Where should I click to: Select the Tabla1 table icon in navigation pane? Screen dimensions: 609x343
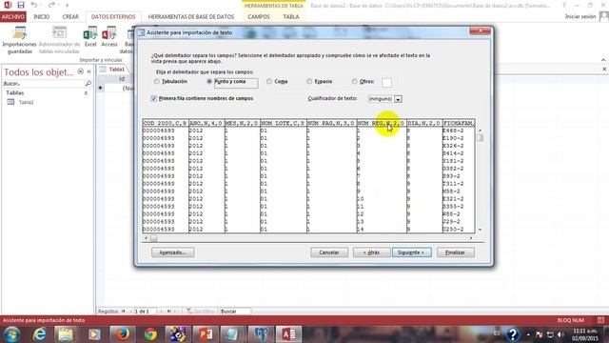(10, 102)
